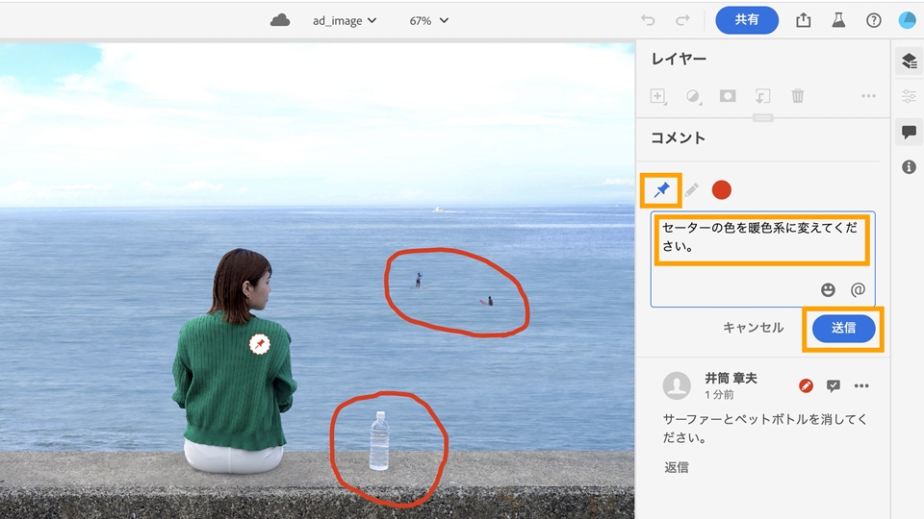Screen dimensions: 924x519
Task: Click the 送信 button
Action: pyautogui.click(x=843, y=328)
